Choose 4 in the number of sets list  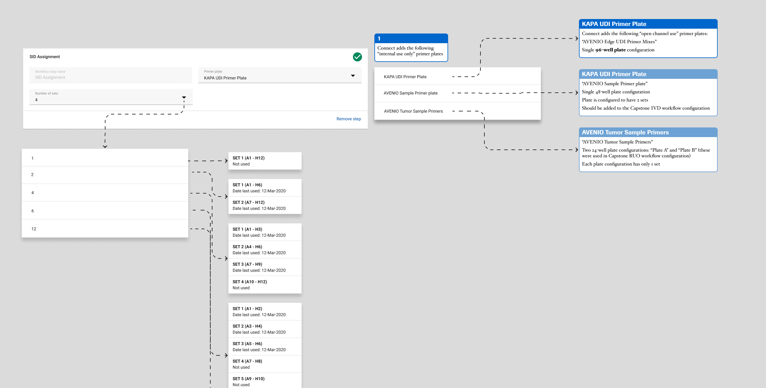click(32, 193)
